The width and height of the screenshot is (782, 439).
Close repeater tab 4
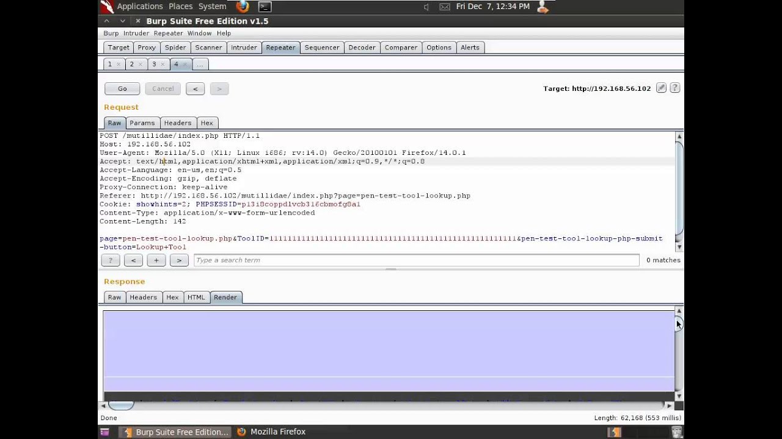click(185, 64)
